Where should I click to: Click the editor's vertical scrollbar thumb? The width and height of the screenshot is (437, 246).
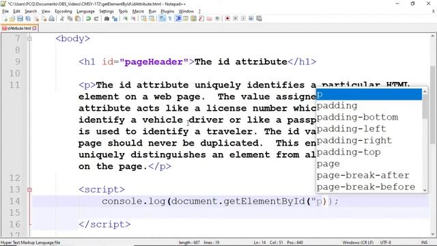tap(432, 105)
